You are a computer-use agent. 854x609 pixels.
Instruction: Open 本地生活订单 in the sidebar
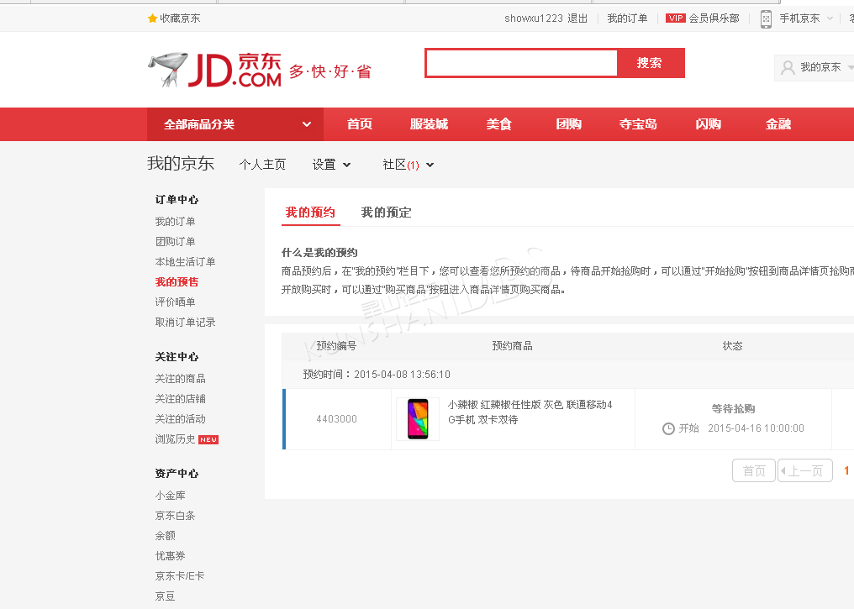(185, 262)
